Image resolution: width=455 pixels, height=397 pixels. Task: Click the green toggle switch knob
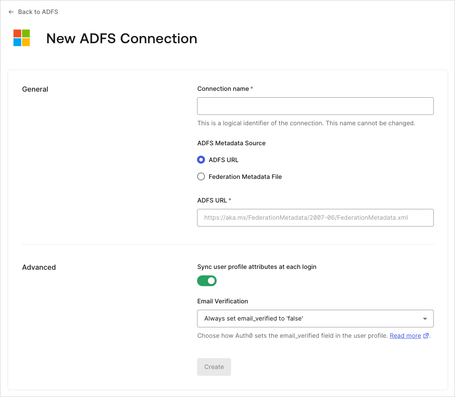(x=211, y=281)
